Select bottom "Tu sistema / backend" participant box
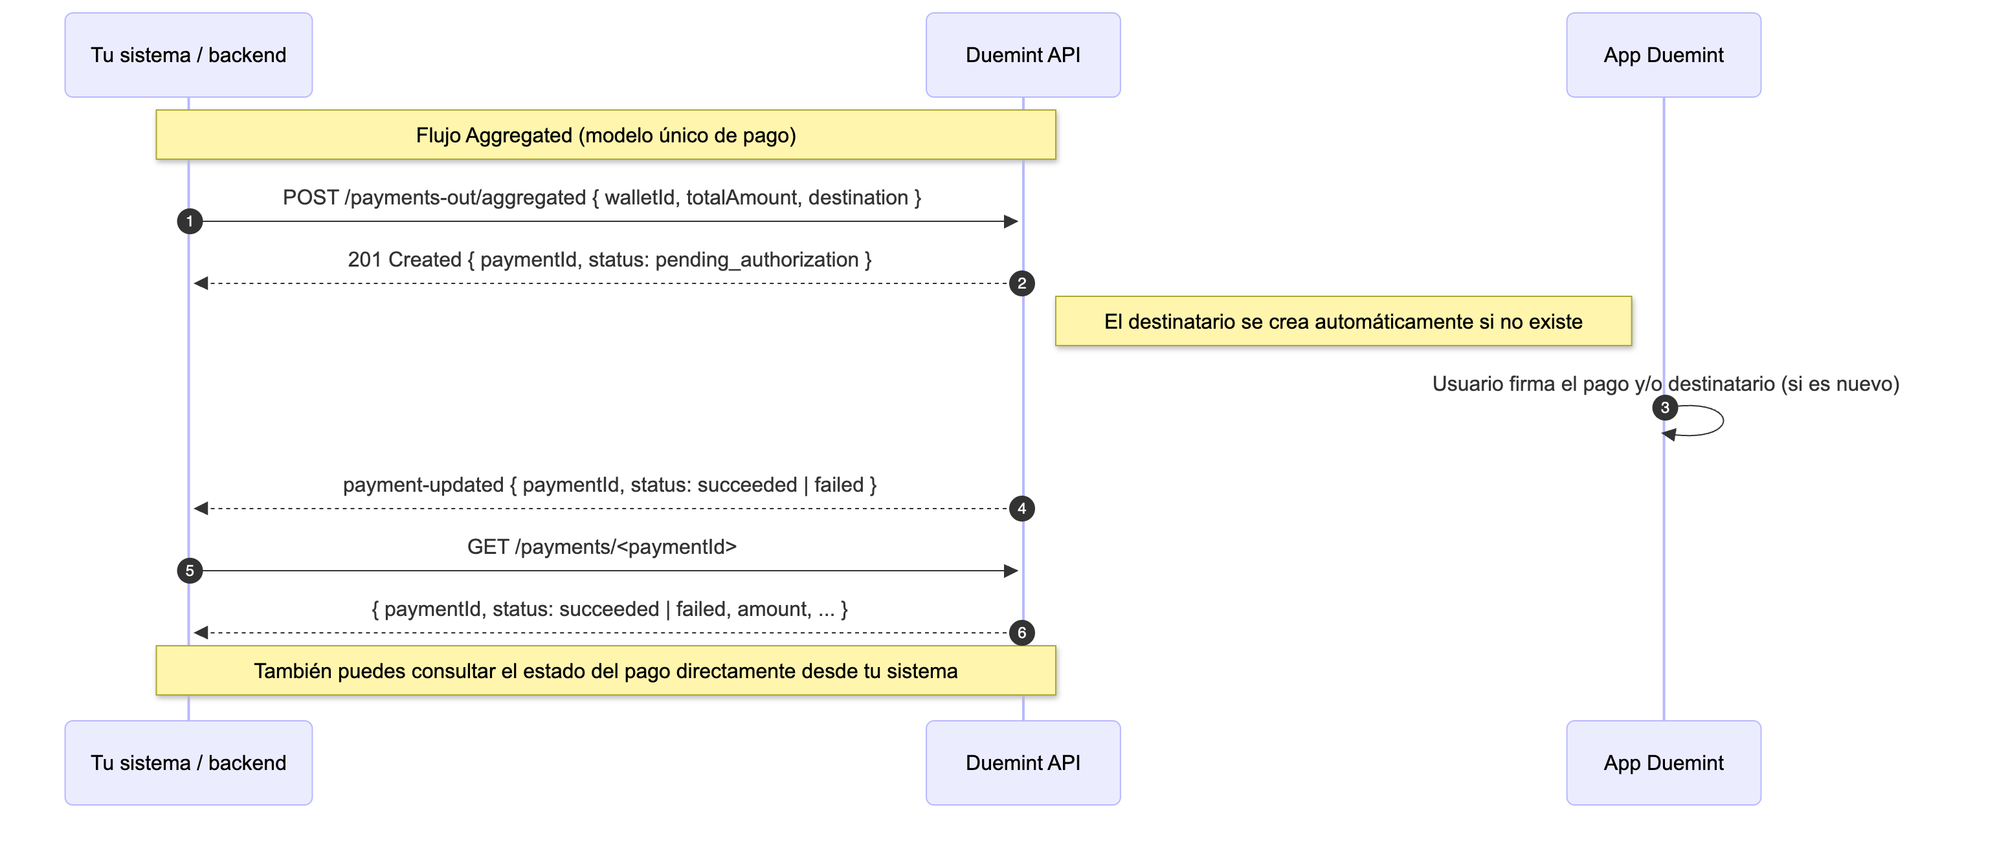This screenshot has height=858, width=1997. [x=188, y=763]
